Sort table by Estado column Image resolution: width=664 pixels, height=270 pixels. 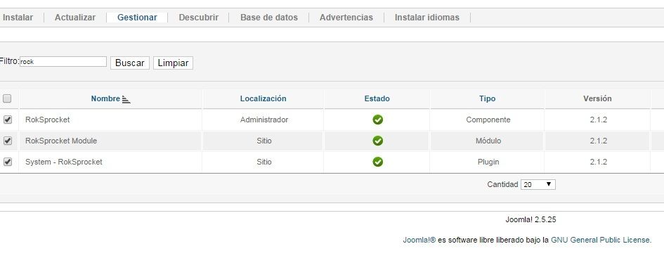pyautogui.click(x=377, y=98)
